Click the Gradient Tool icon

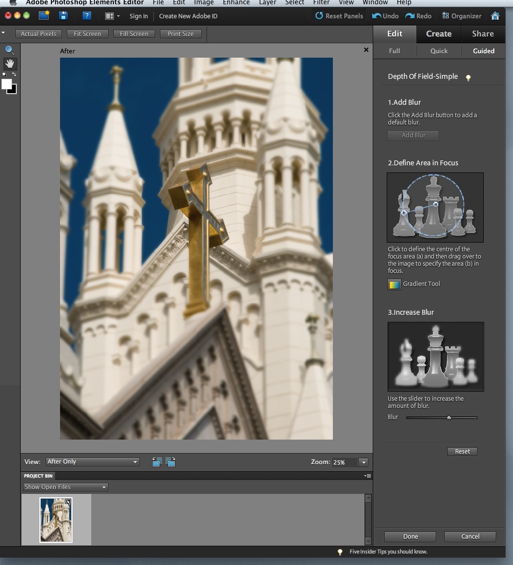[x=394, y=284]
